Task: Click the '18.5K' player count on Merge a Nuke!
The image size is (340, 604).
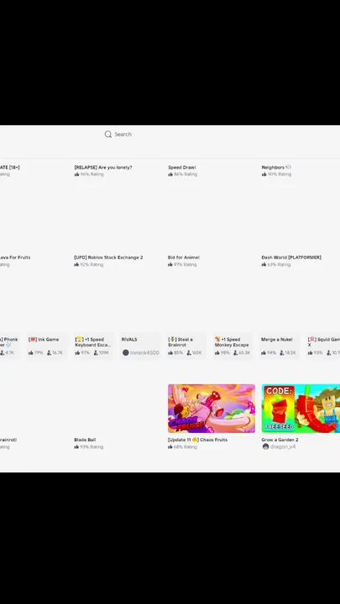Action: 290,352
